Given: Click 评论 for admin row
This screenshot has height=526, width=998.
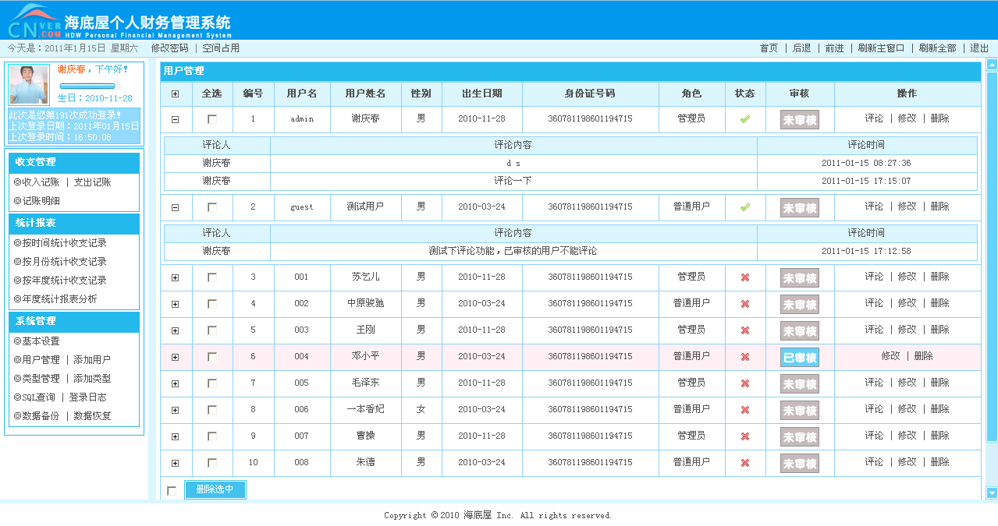Looking at the screenshot, I should tap(874, 118).
